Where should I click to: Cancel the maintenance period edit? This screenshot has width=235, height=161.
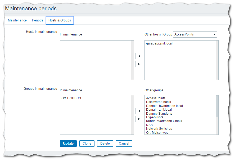point(124,144)
